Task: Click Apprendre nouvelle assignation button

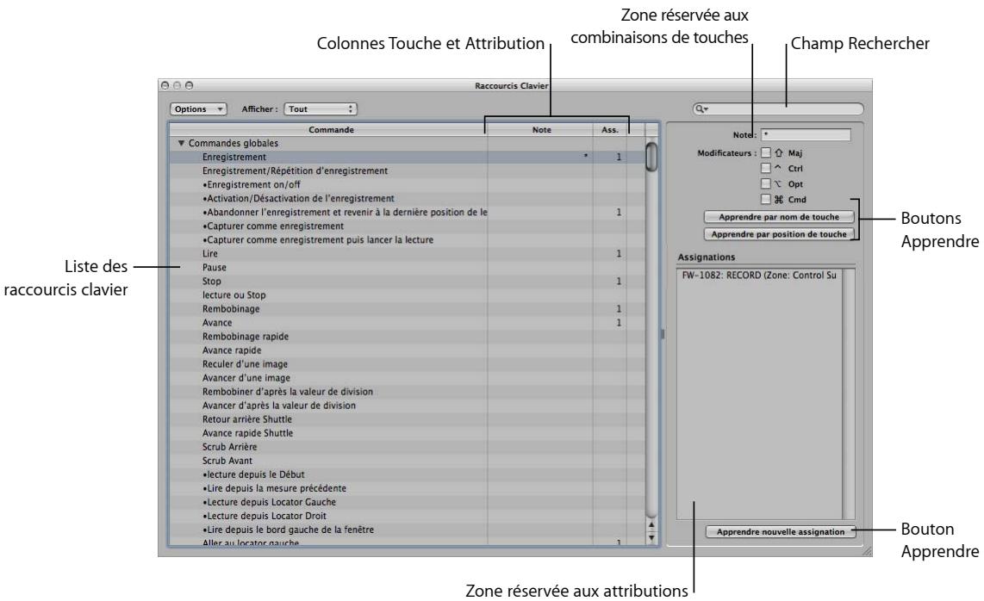Action: (781, 532)
